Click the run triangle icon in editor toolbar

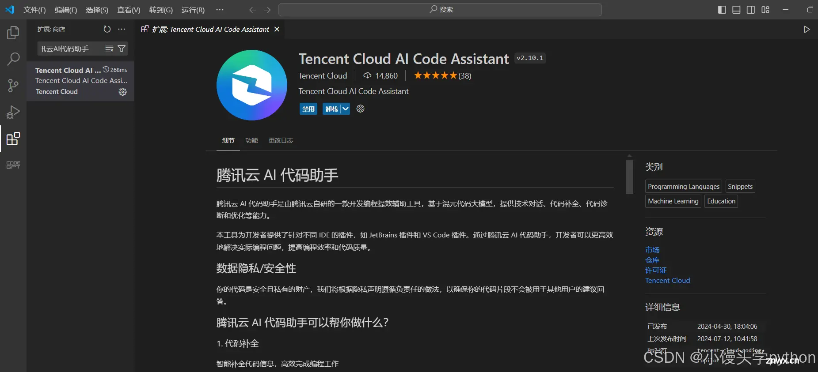[x=807, y=29]
